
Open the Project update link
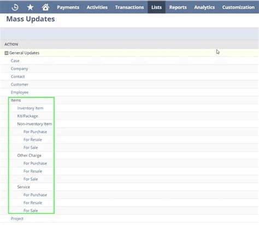(17, 218)
